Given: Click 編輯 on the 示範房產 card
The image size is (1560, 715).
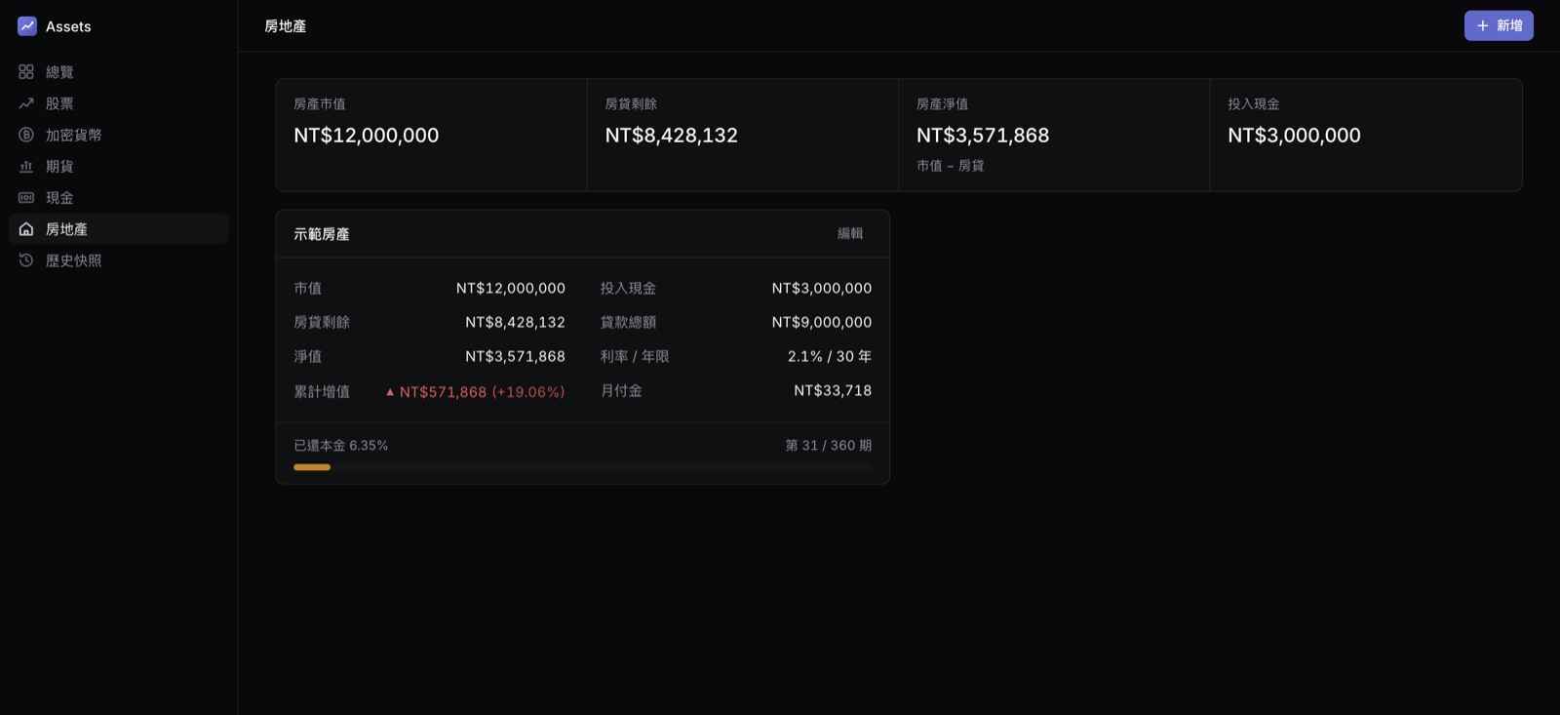Looking at the screenshot, I should point(850,234).
